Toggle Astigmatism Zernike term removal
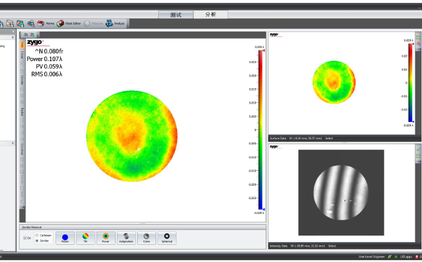The image size is (422, 262). (x=126, y=237)
